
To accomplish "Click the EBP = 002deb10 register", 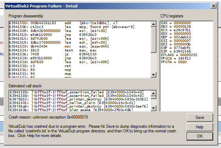I will coord(176,37).
